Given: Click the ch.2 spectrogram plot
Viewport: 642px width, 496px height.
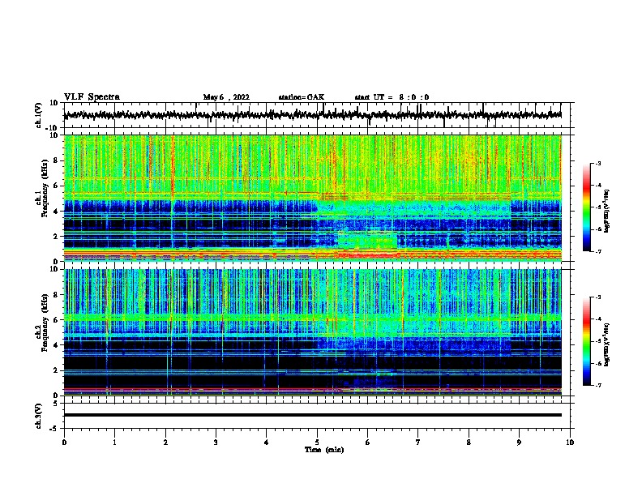Looking at the screenshot, I should click(313, 332).
